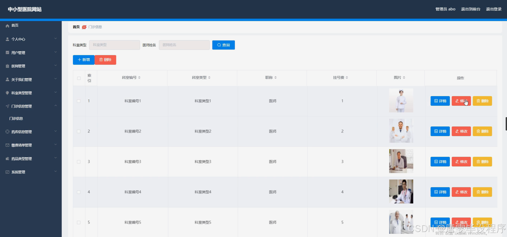Click the red 删除 batch delete button
Screen dimensions: 507x237
pyautogui.click(x=105, y=60)
